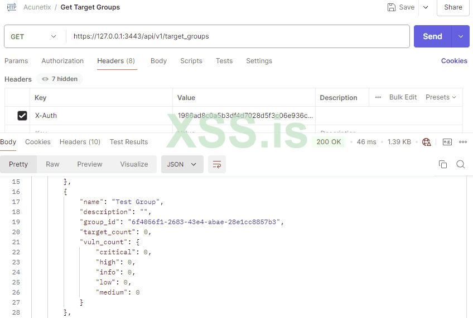Open the response Headers (10) tab

point(80,142)
